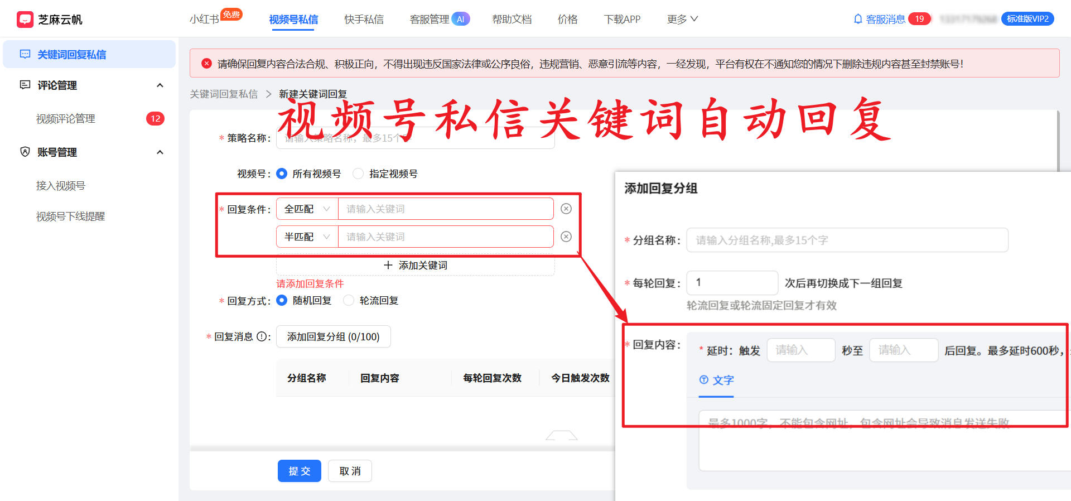The height and width of the screenshot is (501, 1071).
Task: Click the 评论管理 sidebar icon
Action: coord(25,85)
